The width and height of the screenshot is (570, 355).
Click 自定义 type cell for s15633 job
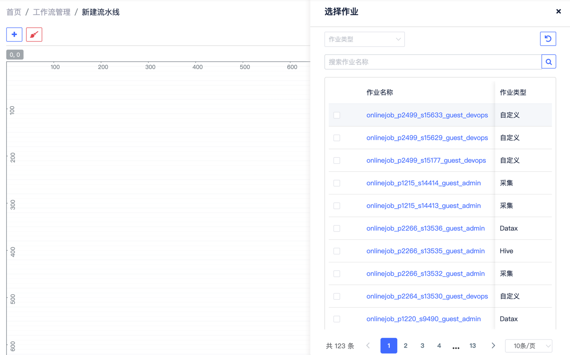click(510, 115)
